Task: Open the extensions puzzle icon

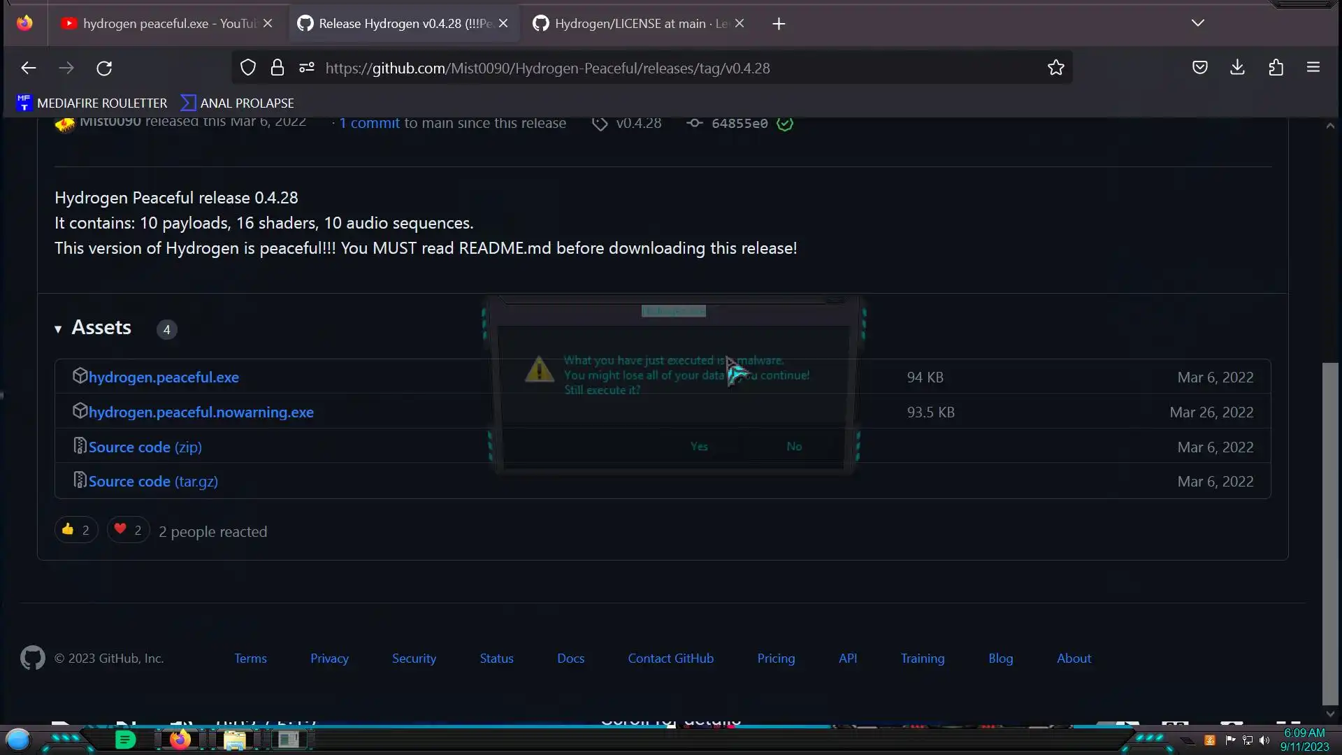Action: point(1276,68)
